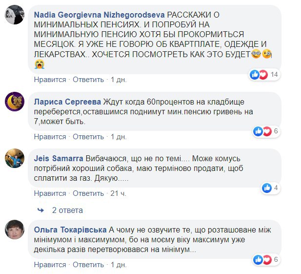Viewport: 301px width, 274px height.
Task: Open the Ольга Токарівська name link
Action: [x=70, y=230]
